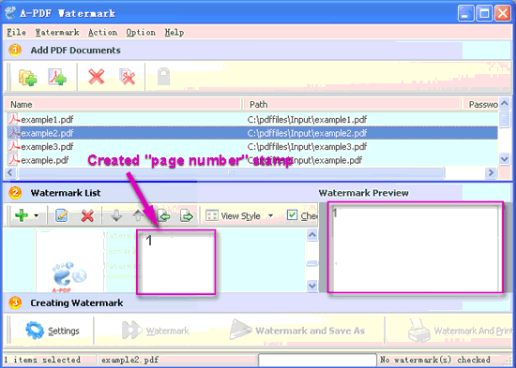Image resolution: width=516 pixels, height=368 pixels.
Task: Click Watermark and Save As button
Action: [297, 331]
